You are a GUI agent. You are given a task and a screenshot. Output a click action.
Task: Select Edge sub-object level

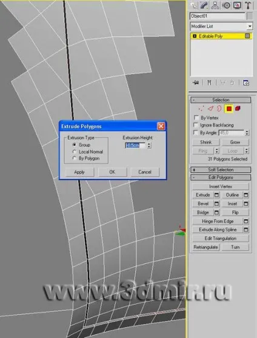tap(210, 109)
